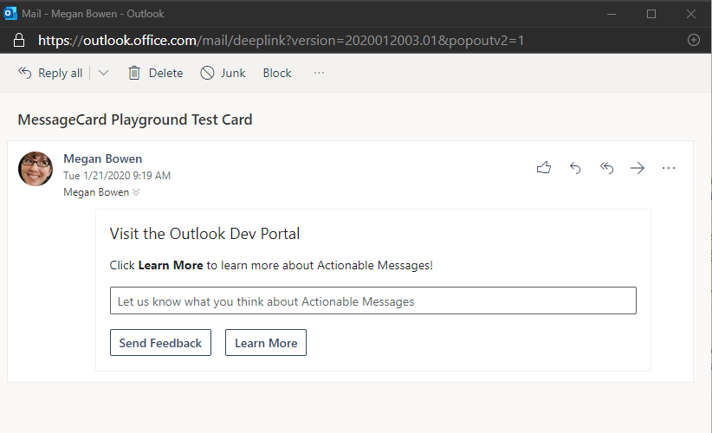Maximize the Outlook window
Screen dimensions: 712x433
click(651, 14)
